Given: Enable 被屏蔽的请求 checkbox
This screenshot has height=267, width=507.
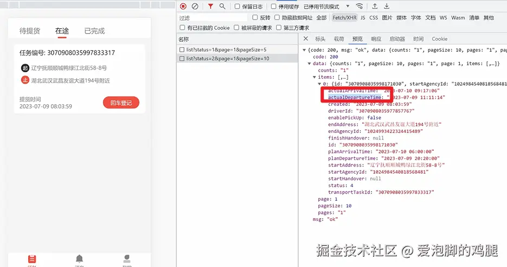Looking at the screenshot, I should (236, 28).
